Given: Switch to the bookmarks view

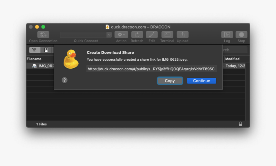Looking at the screenshot, I should point(46,50).
